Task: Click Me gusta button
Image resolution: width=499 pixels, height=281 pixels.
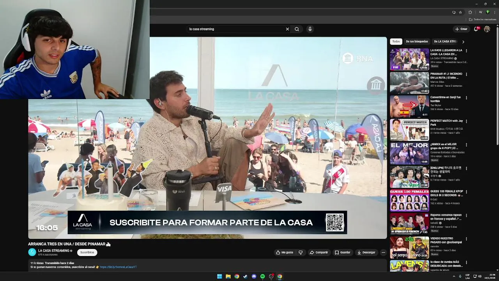Action: [x=285, y=253]
